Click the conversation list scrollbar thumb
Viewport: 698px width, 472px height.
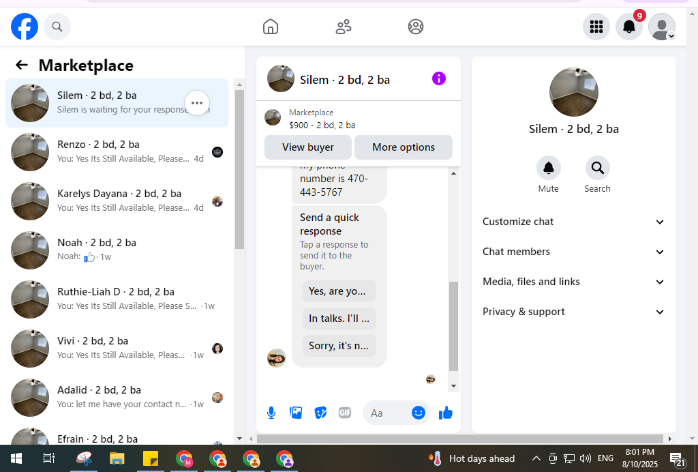pos(239,169)
